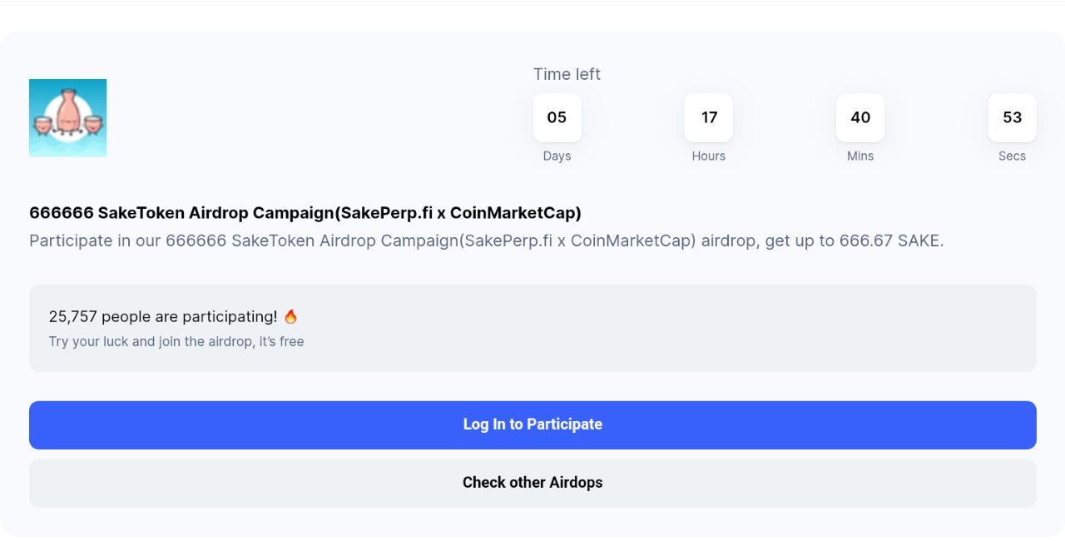Click the 'Hours' label under the countdown
The height and width of the screenshot is (541, 1065).
coord(709,156)
